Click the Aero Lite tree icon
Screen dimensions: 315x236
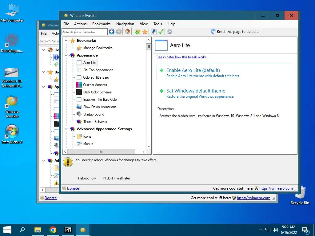pyautogui.click(x=79, y=63)
